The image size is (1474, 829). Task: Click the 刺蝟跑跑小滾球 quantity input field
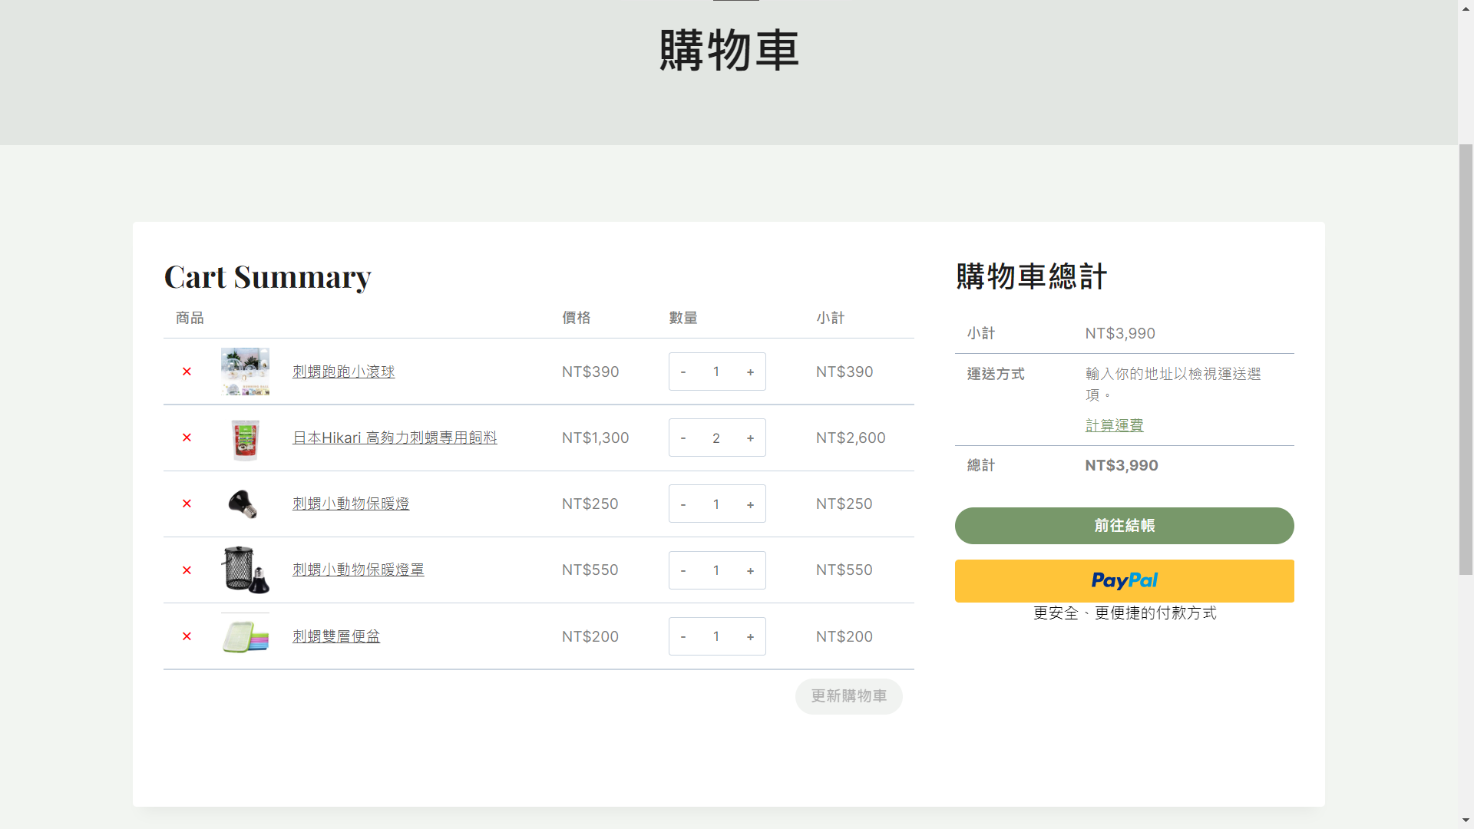click(716, 372)
